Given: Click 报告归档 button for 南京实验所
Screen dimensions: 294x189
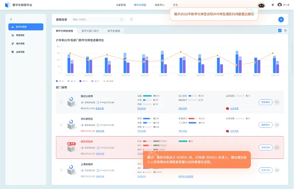Looking at the screenshot, I should (265, 147).
